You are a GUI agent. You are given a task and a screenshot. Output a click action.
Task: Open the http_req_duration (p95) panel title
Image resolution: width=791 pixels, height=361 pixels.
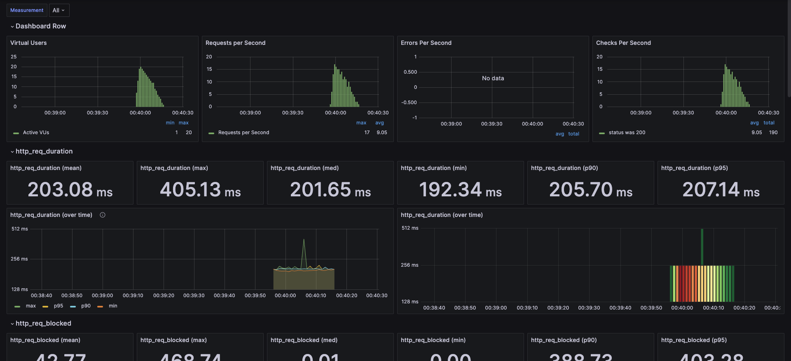point(695,168)
